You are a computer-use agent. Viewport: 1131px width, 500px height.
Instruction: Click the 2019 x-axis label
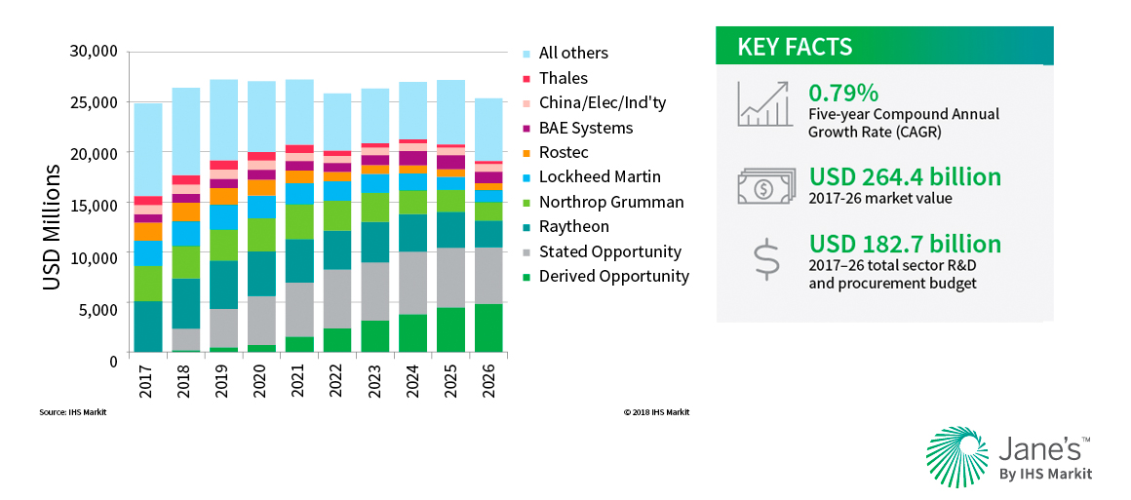[x=223, y=383]
